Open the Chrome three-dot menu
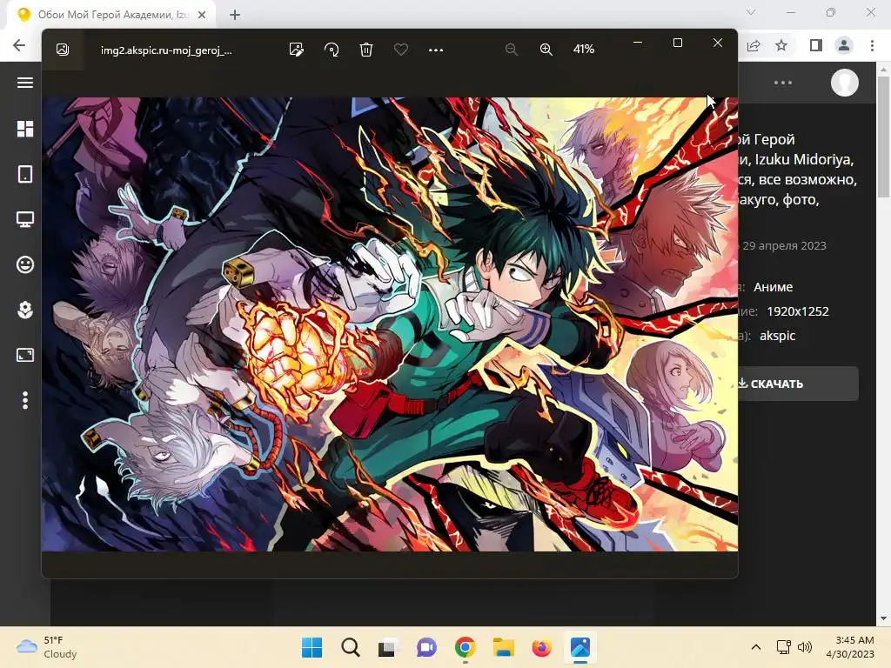Screen dimensions: 891x668 click(x=872, y=45)
